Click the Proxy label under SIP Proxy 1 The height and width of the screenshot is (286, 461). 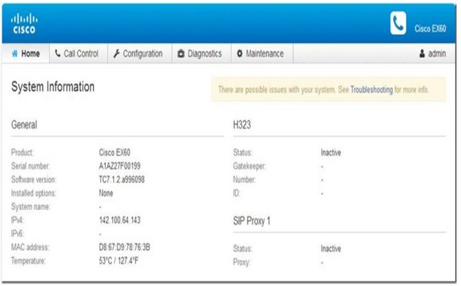(x=241, y=262)
